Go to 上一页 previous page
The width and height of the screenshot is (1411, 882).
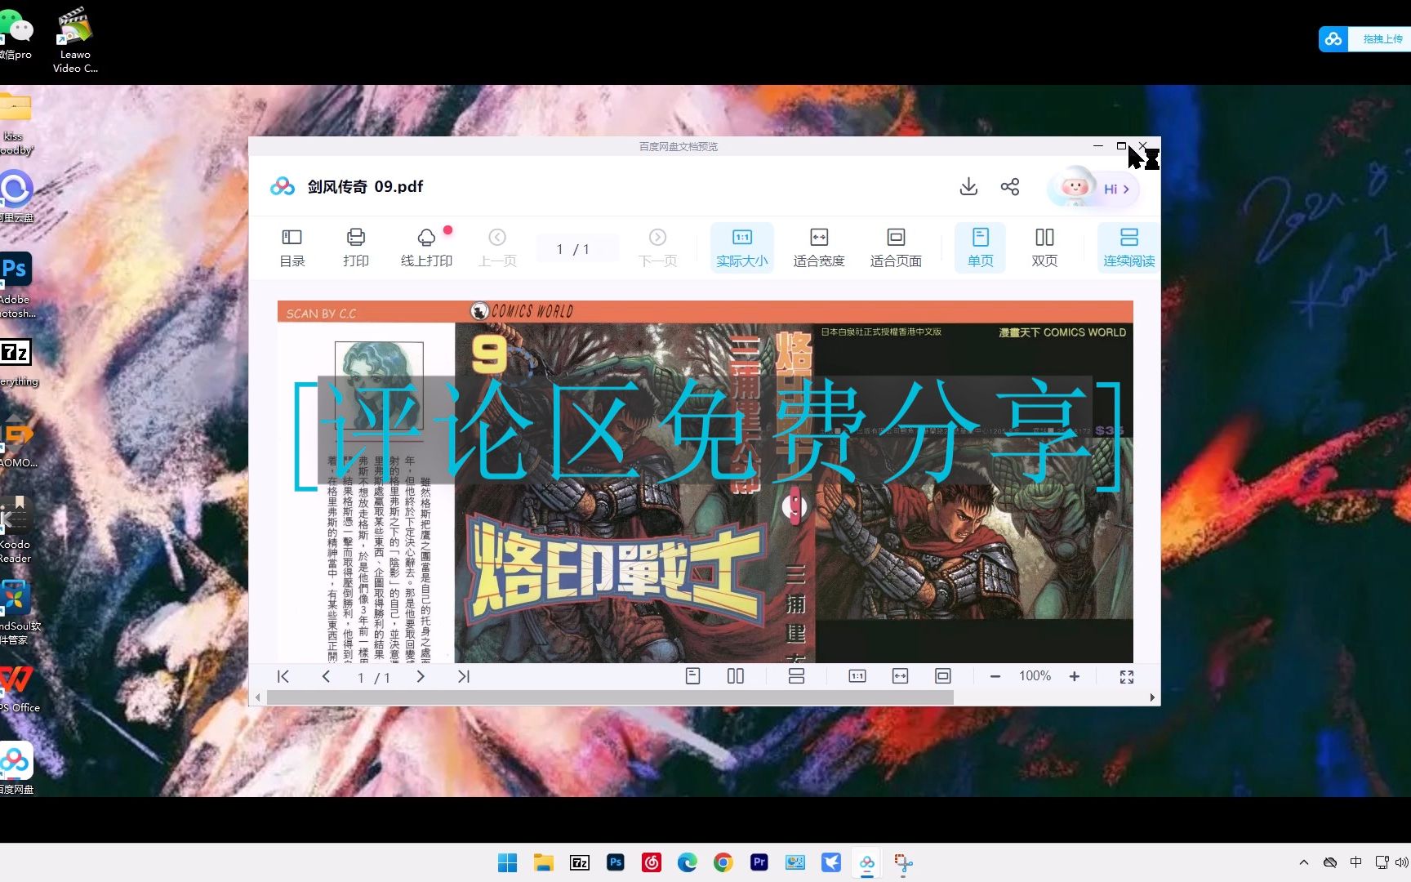coord(497,248)
